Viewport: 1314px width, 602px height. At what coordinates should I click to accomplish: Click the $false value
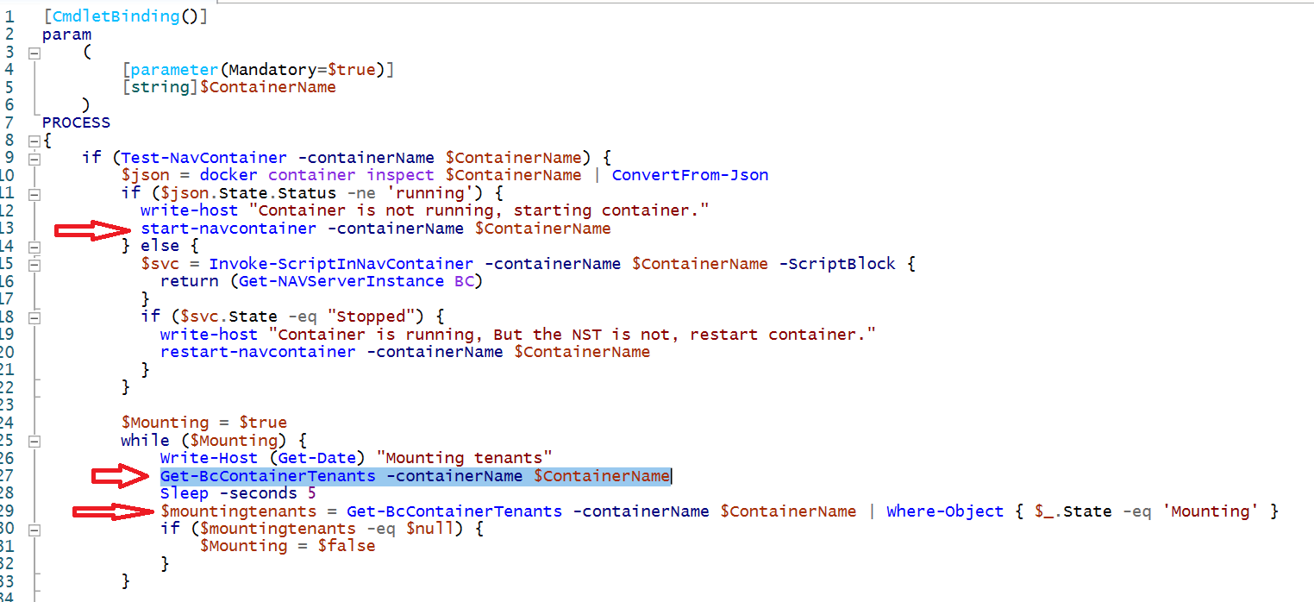pyautogui.click(x=347, y=546)
